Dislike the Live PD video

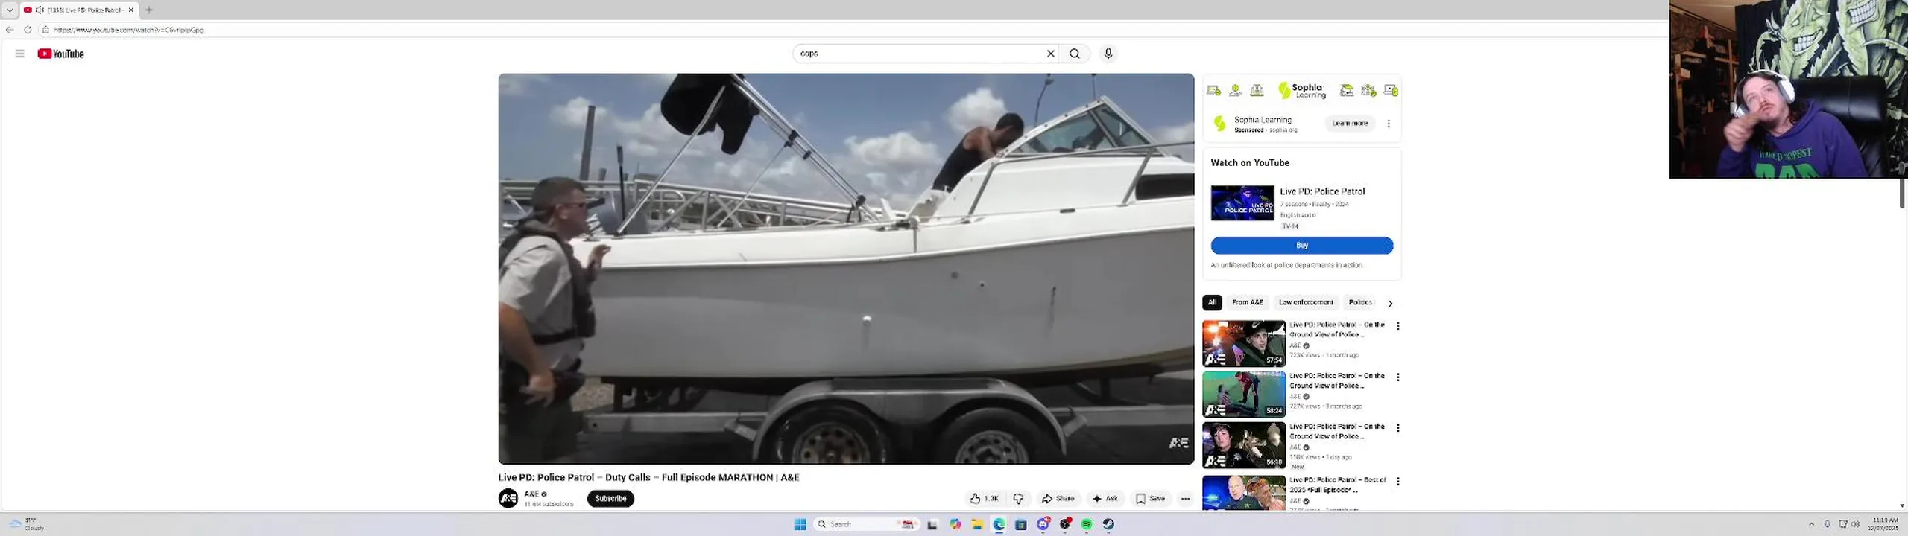1018,499
